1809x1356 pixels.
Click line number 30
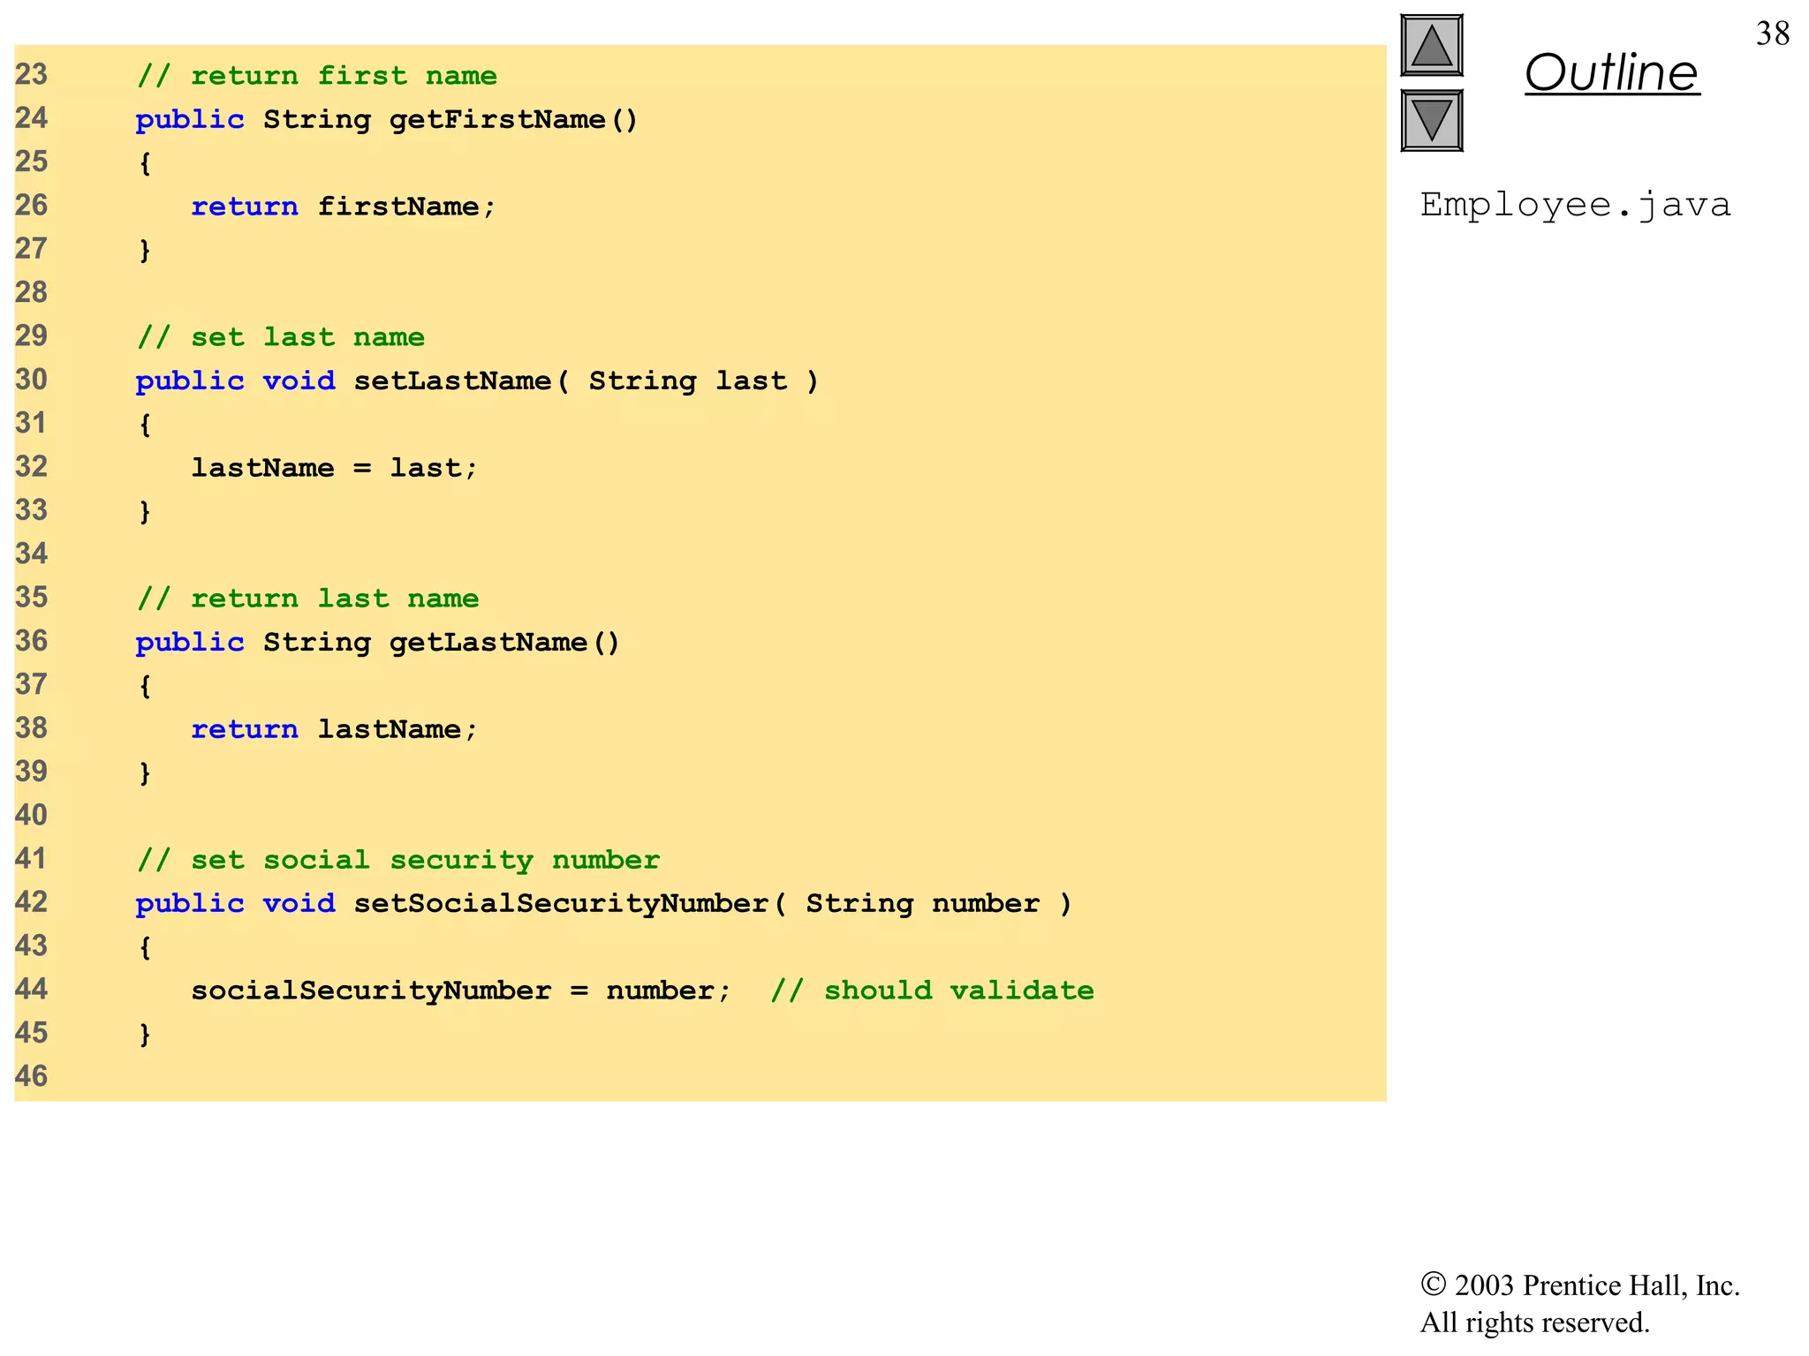point(32,380)
